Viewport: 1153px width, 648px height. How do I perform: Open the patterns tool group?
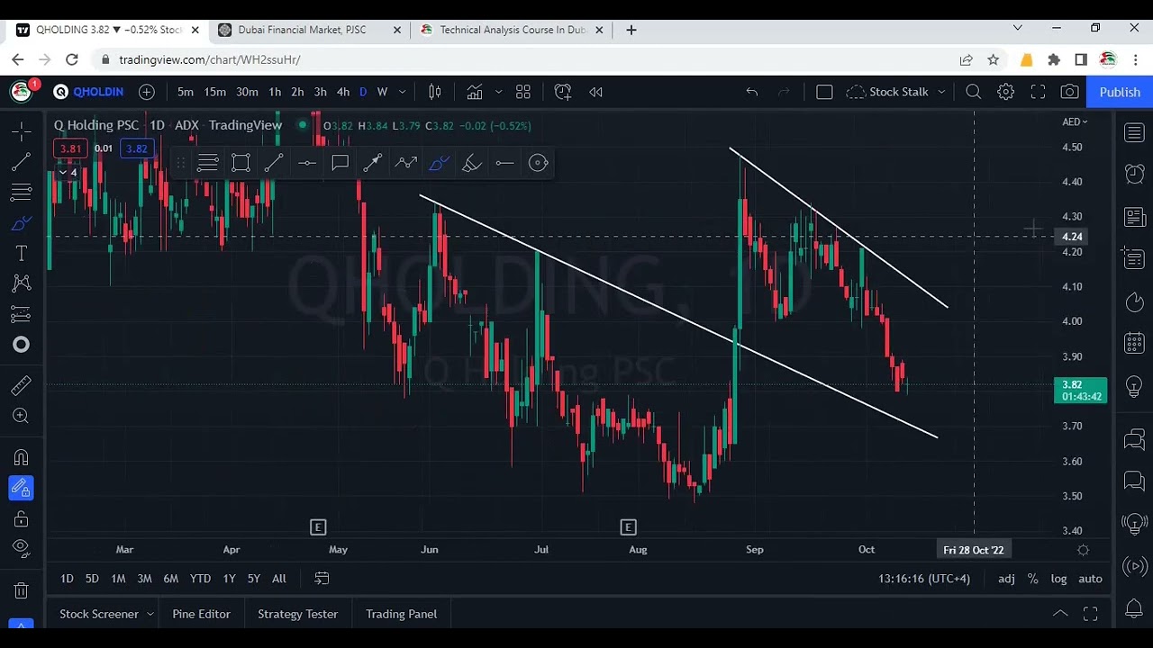pos(22,283)
